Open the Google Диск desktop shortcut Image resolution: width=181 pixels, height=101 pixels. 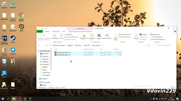pos(4,86)
